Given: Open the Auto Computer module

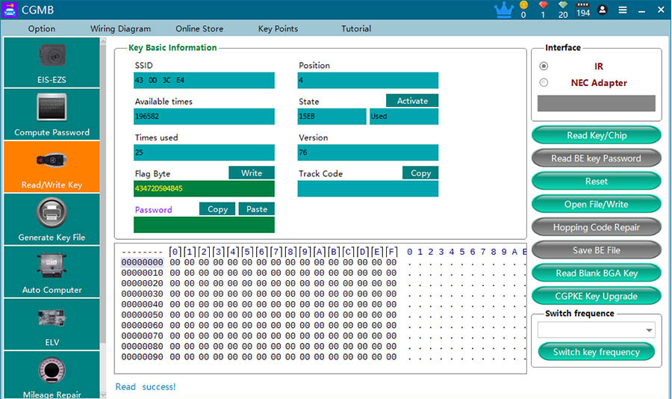Looking at the screenshot, I should coord(52,272).
